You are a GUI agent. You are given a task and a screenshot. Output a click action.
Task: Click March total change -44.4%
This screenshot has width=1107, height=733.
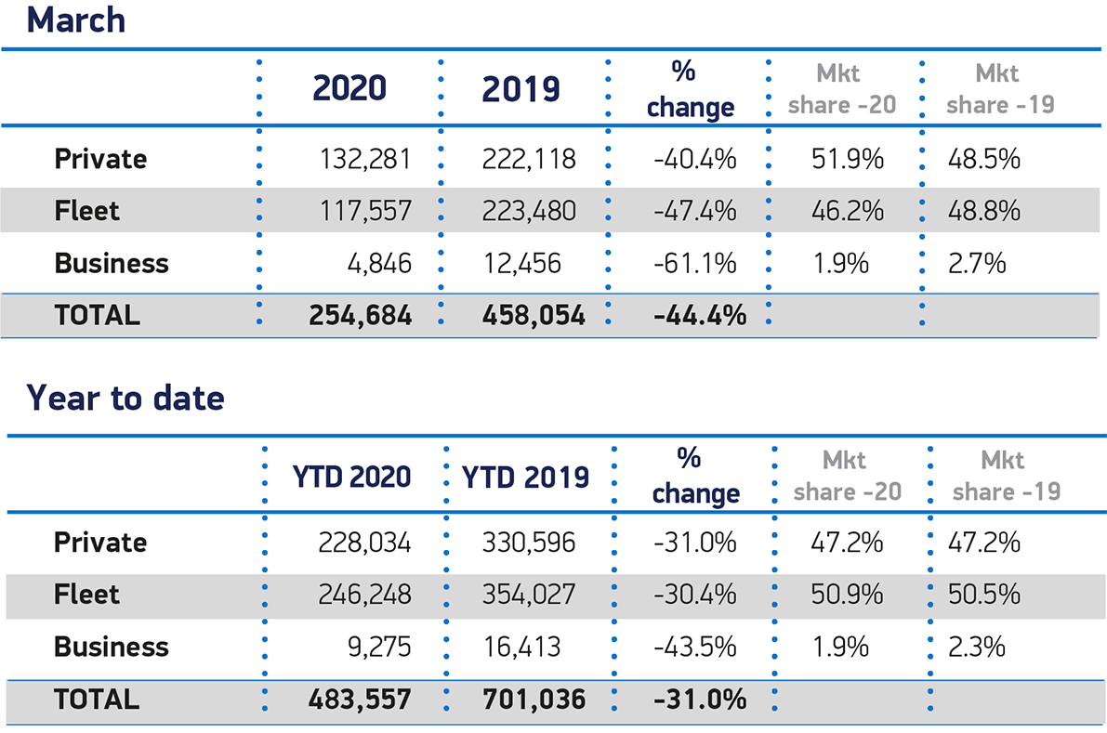click(x=700, y=315)
